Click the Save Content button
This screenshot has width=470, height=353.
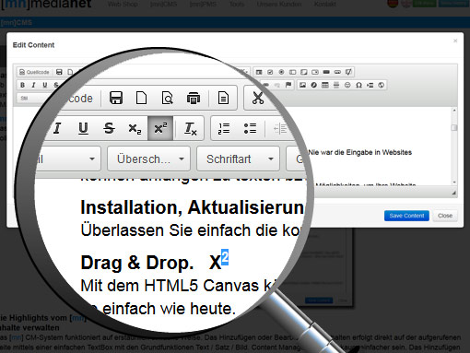tap(406, 216)
